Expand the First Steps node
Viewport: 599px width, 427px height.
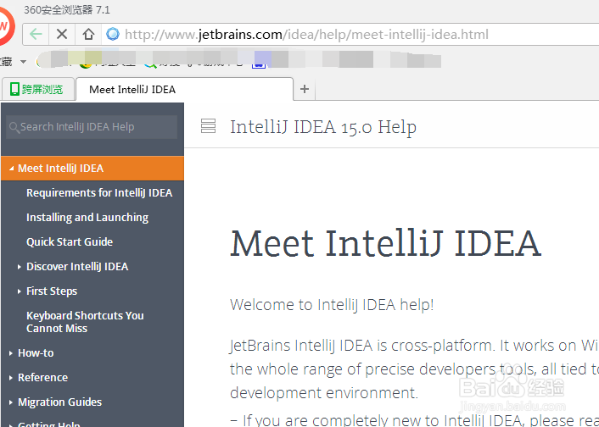(20, 291)
